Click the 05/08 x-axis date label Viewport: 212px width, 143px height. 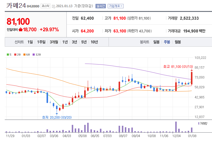tap(82, 136)
